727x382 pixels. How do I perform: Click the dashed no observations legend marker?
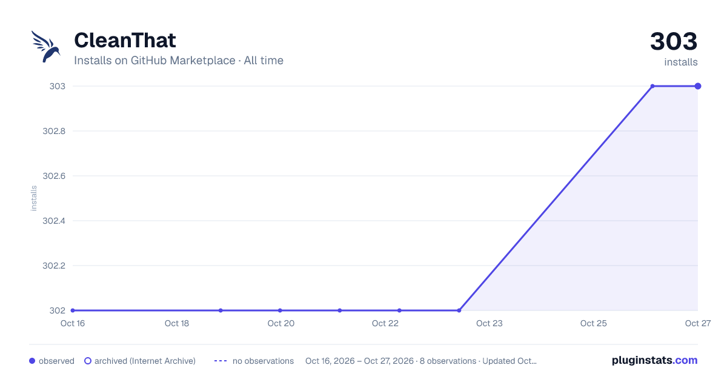coord(221,361)
